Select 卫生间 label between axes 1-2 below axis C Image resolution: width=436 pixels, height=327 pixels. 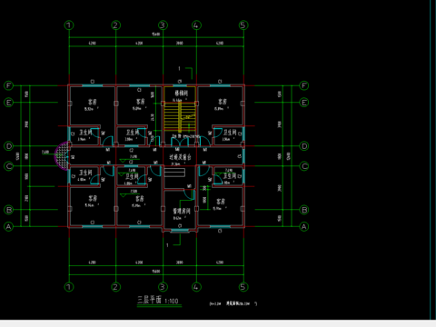pos(85,173)
